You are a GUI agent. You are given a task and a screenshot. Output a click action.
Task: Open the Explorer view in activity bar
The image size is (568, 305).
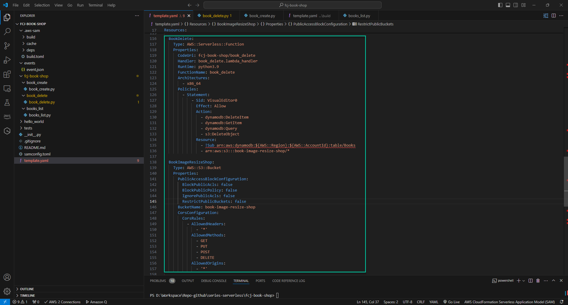tap(7, 17)
